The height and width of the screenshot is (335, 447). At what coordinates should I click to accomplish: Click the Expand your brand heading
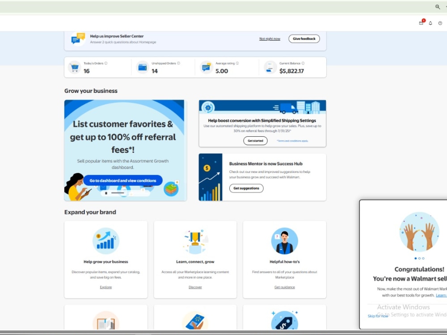90,212
